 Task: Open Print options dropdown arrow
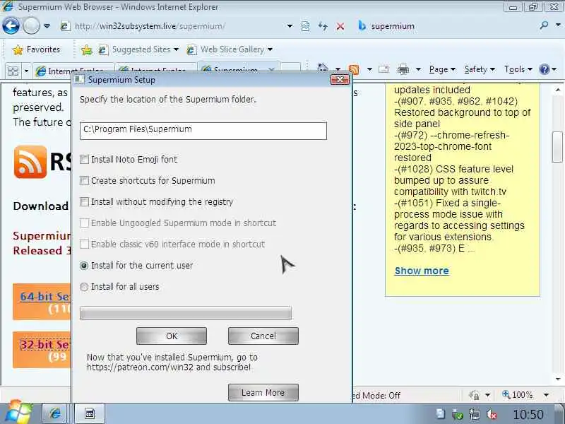coord(418,69)
